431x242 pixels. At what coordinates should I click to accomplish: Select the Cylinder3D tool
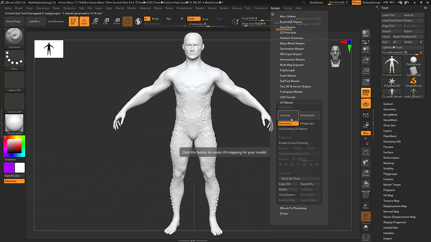(413, 72)
